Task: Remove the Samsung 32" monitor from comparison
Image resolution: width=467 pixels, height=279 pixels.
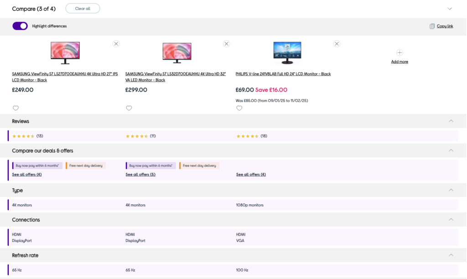Action: [227, 44]
